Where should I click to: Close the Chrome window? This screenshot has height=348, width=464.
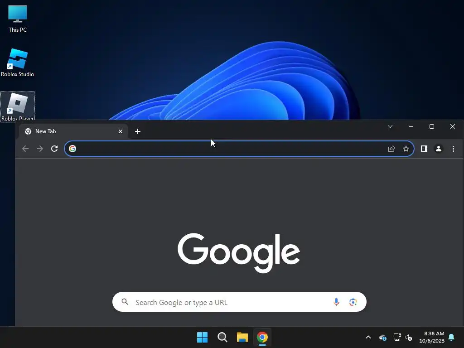point(453,127)
